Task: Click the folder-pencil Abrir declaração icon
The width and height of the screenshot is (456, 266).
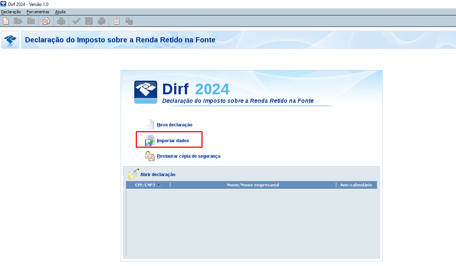Action: [134, 174]
